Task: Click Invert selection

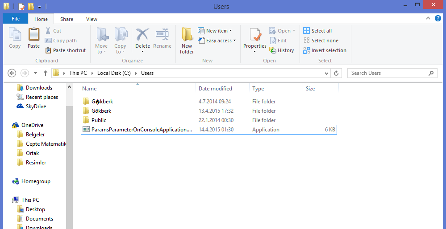Action: [325, 50]
